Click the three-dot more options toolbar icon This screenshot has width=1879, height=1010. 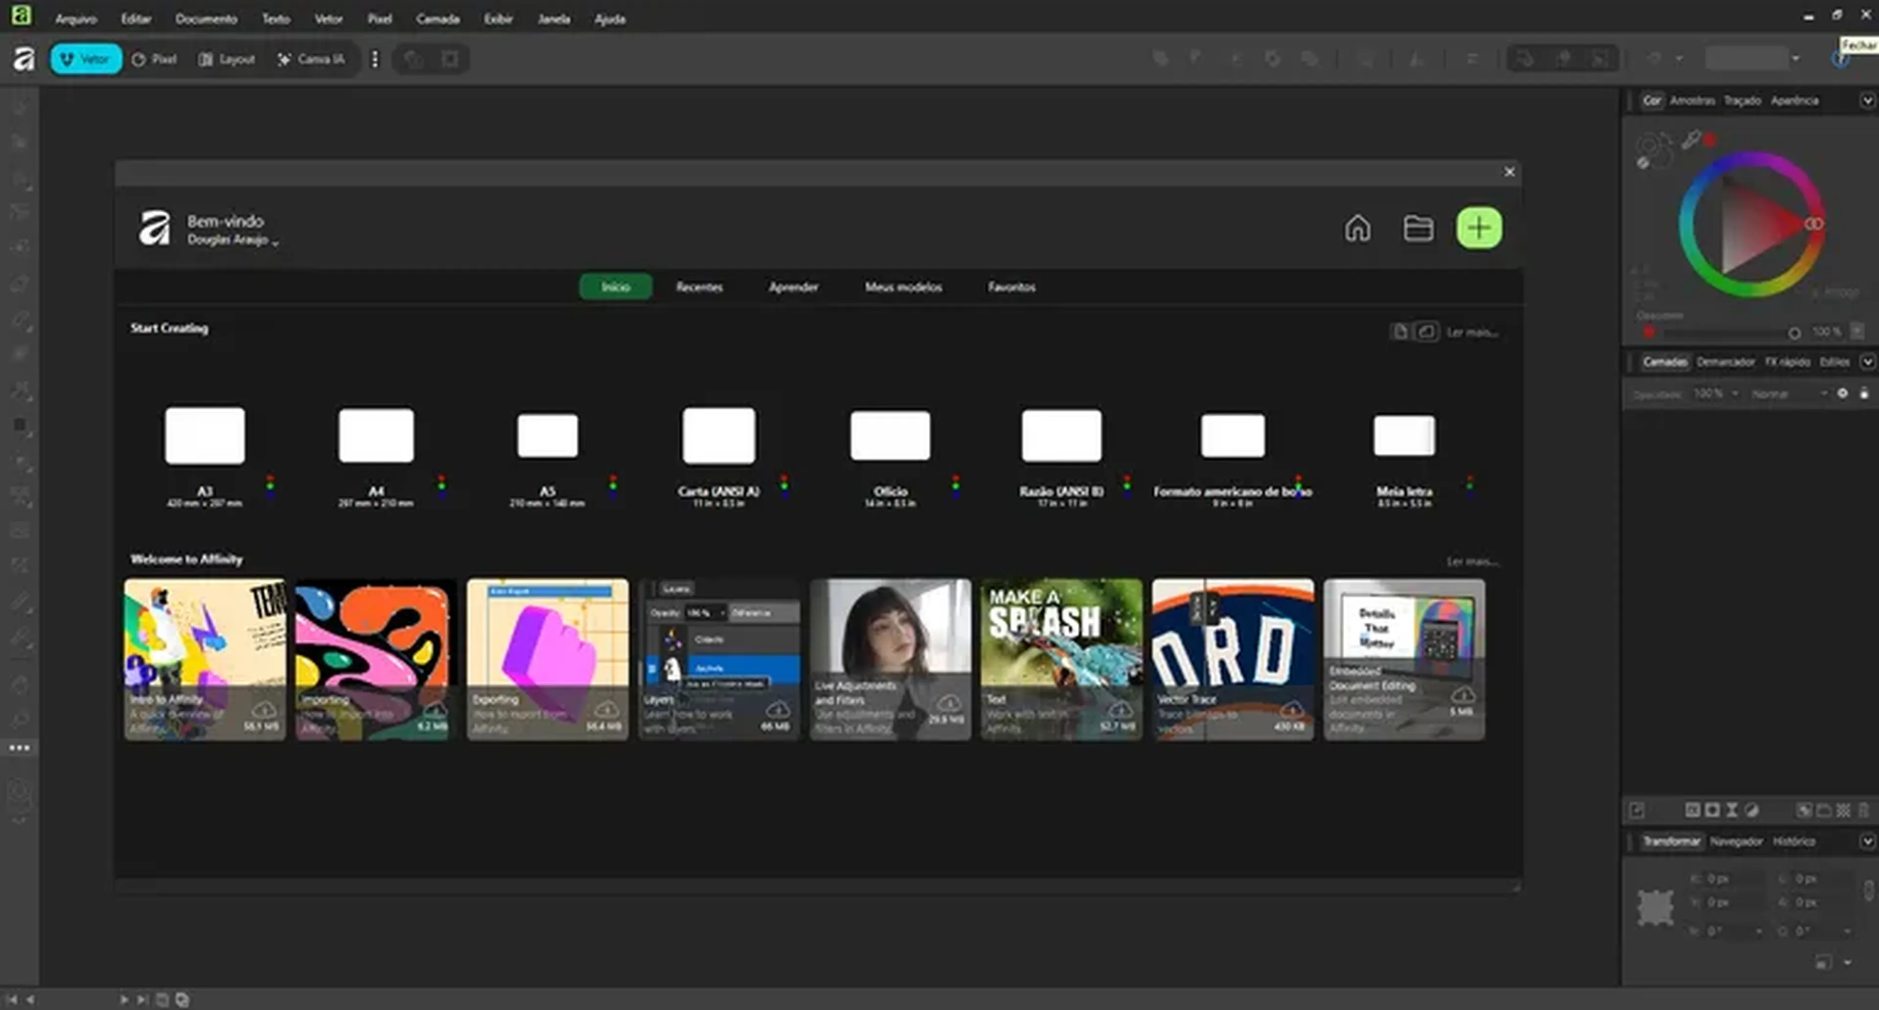pyautogui.click(x=375, y=59)
